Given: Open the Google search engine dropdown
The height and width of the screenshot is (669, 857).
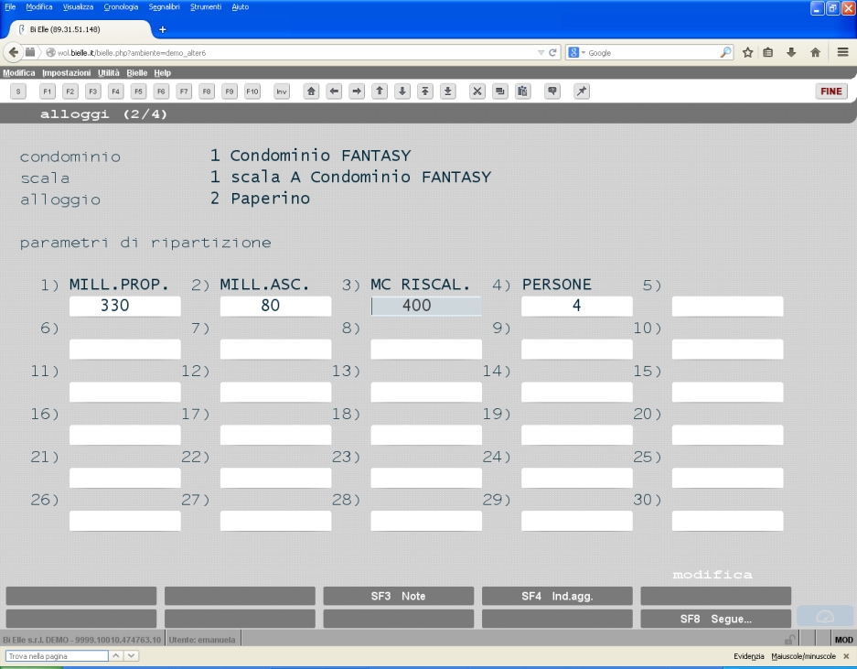Looking at the screenshot, I should [x=576, y=52].
